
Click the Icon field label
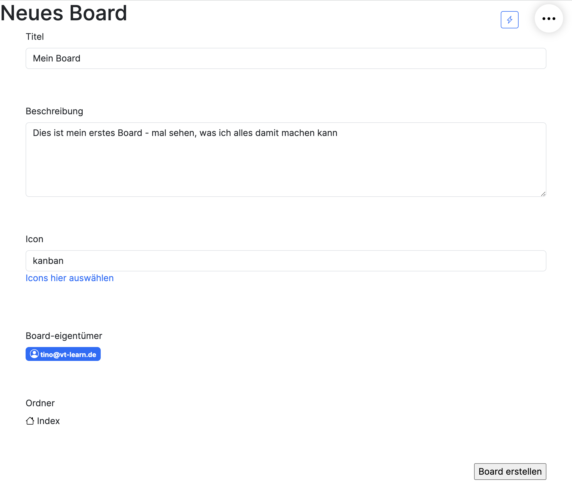tap(34, 239)
